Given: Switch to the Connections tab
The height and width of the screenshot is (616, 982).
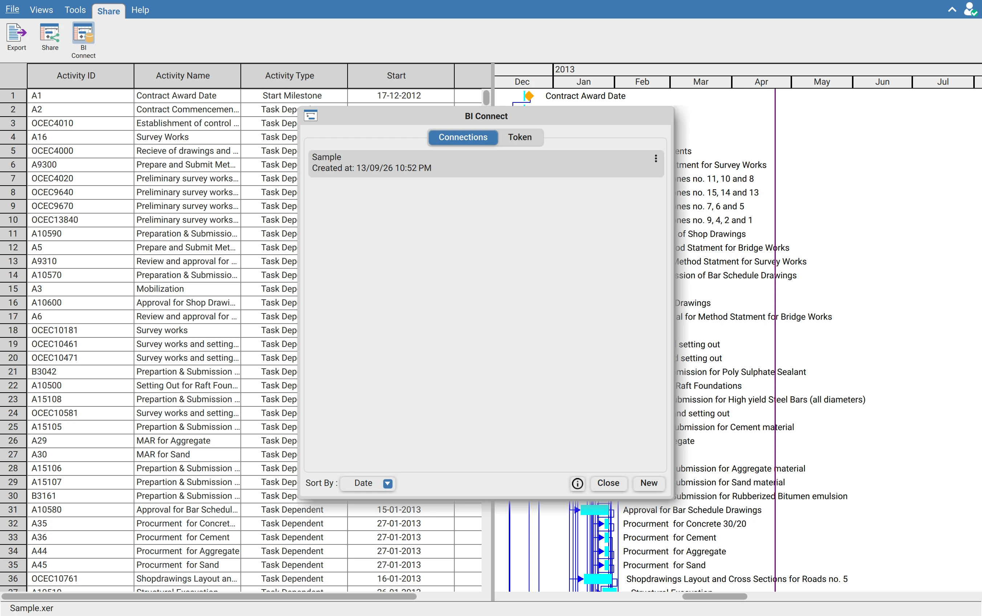Looking at the screenshot, I should pyautogui.click(x=463, y=137).
